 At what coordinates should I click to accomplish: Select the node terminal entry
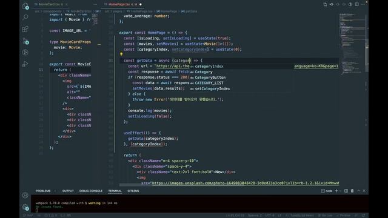(327, 191)
